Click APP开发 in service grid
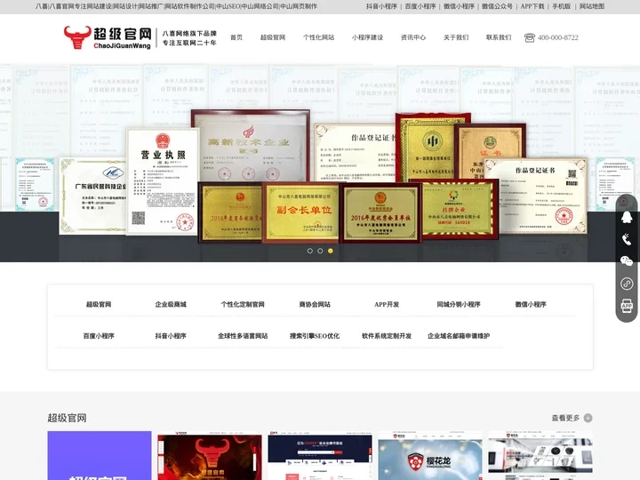The image size is (640, 480). [387, 304]
